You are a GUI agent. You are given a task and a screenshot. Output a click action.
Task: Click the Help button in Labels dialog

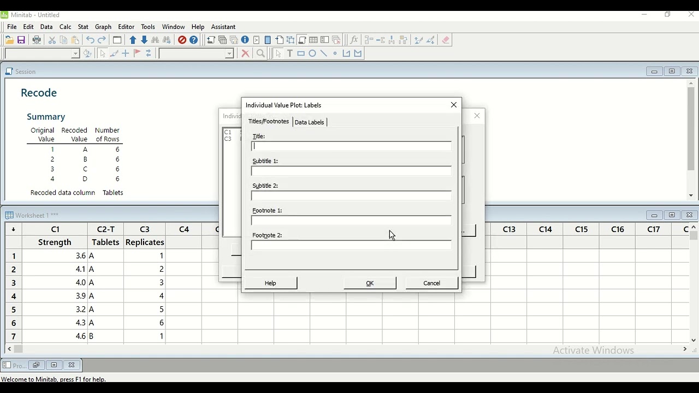coord(271,283)
